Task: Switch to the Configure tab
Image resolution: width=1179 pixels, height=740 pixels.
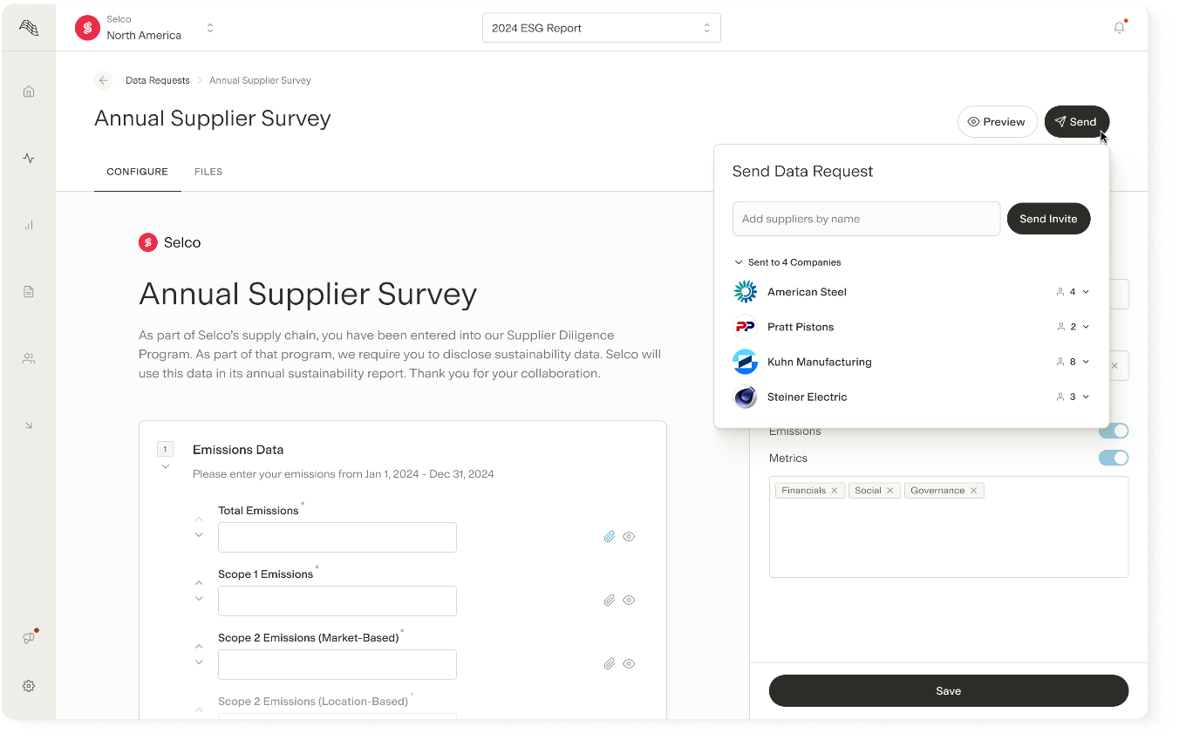Action: click(137, 172)
